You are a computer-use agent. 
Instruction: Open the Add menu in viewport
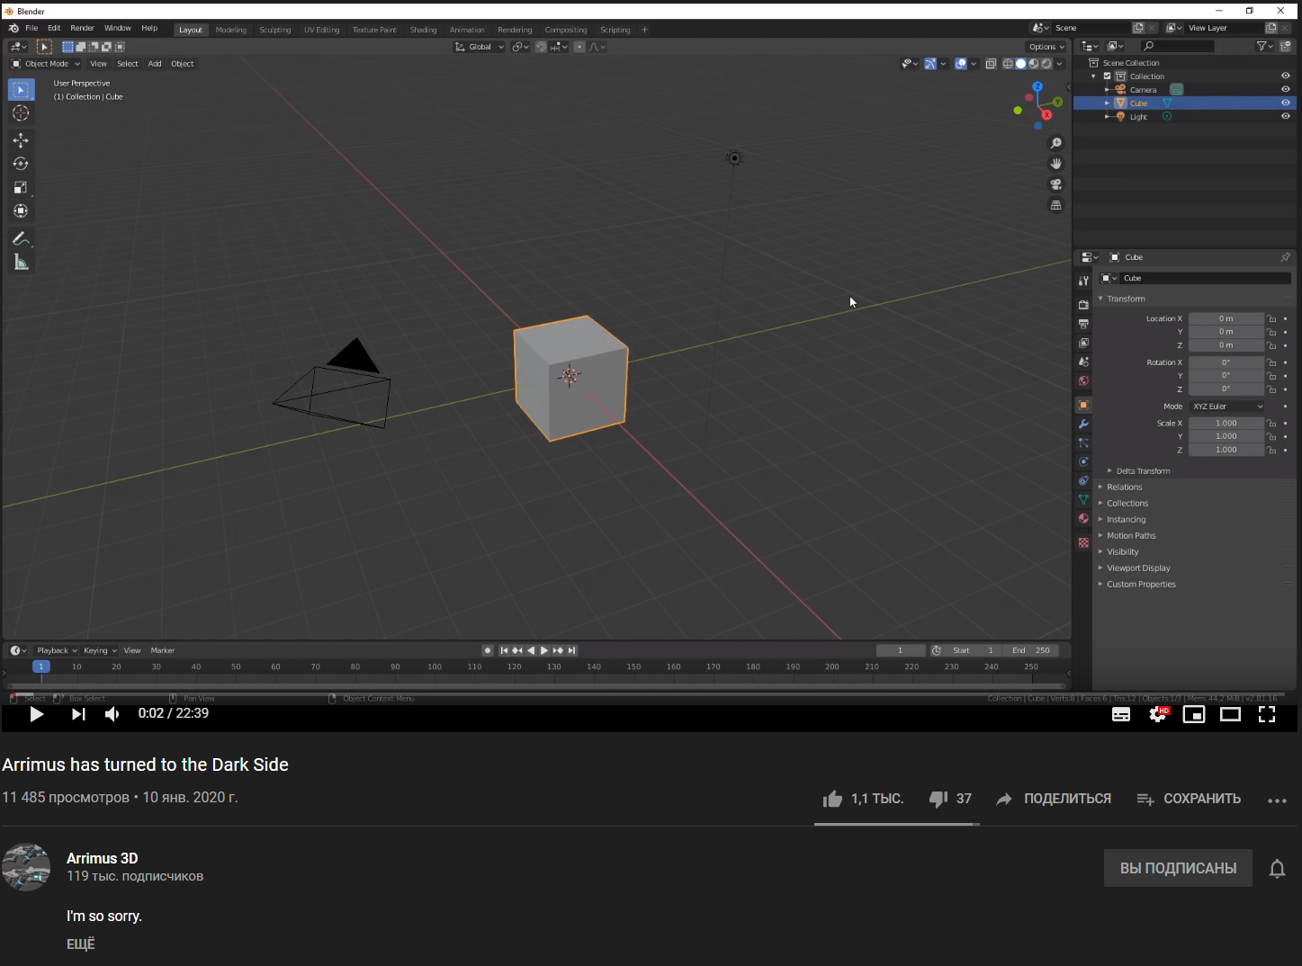(x=155, y=64)
